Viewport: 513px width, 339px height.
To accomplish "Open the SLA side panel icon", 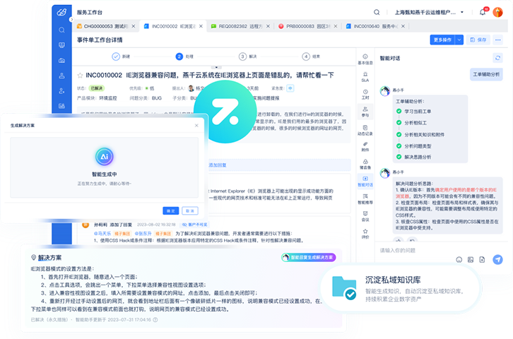I will [x=365, y=77].
